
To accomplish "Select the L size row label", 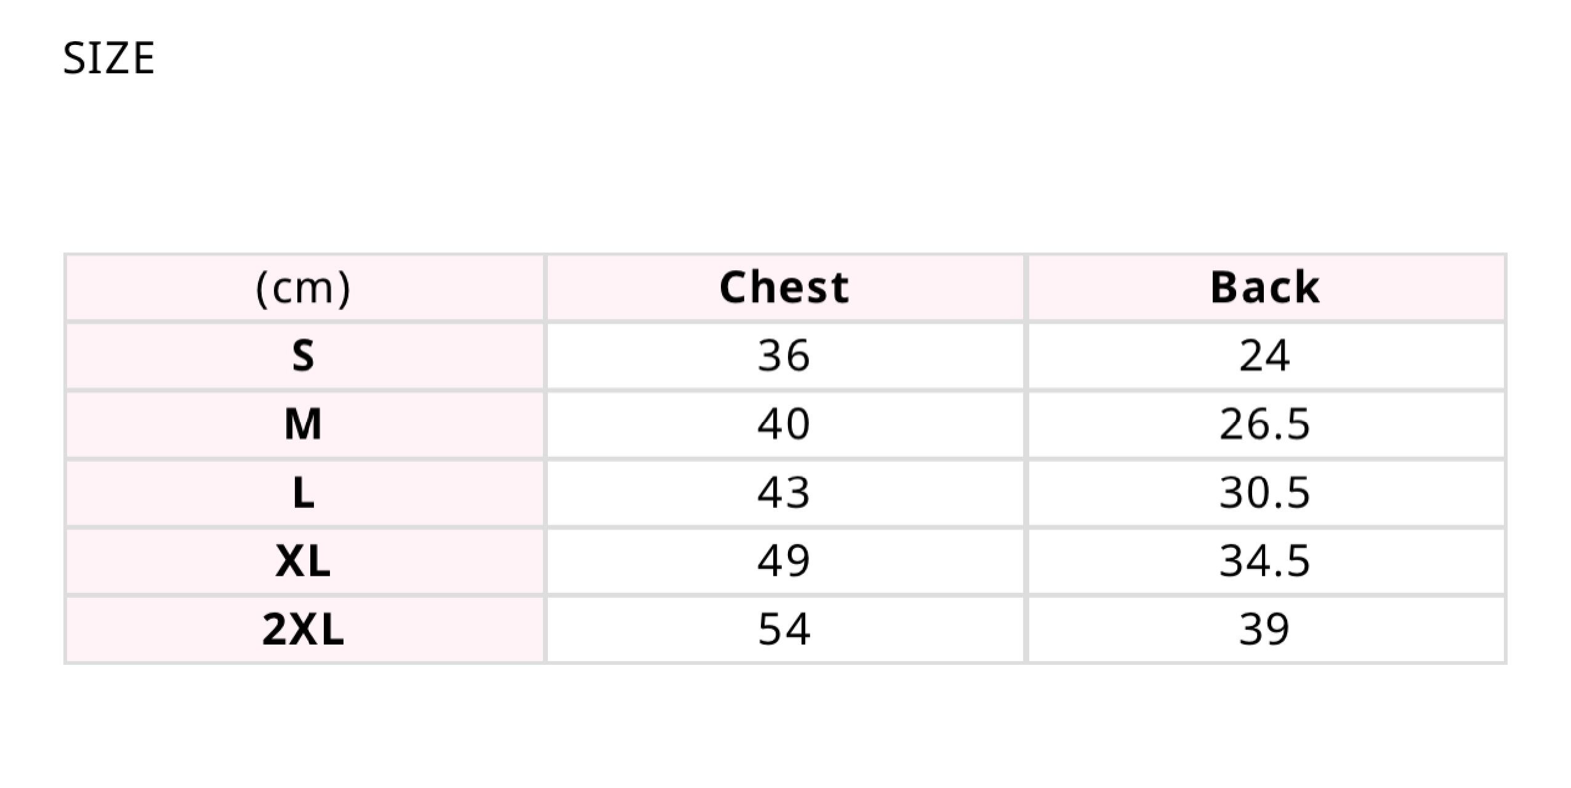I will coord(303,493).
